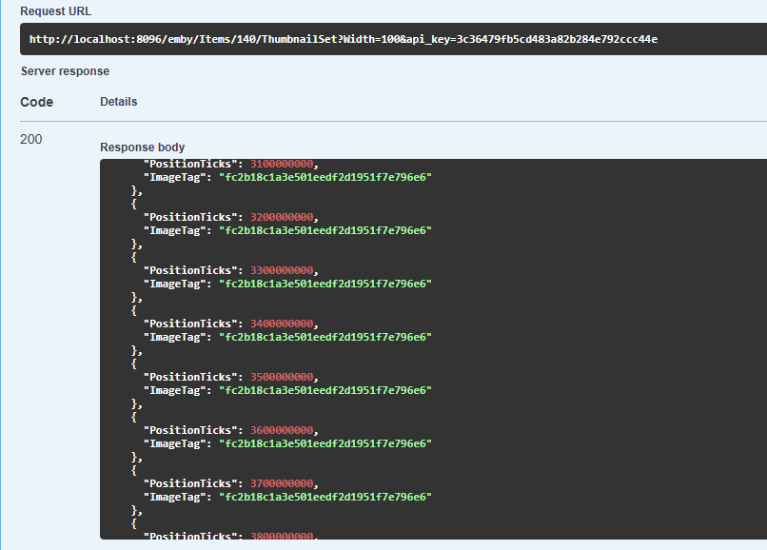Click the ImageTag hash under PositionTicks 3500000000
Screen dimensions: 767x550
[325, 390]
